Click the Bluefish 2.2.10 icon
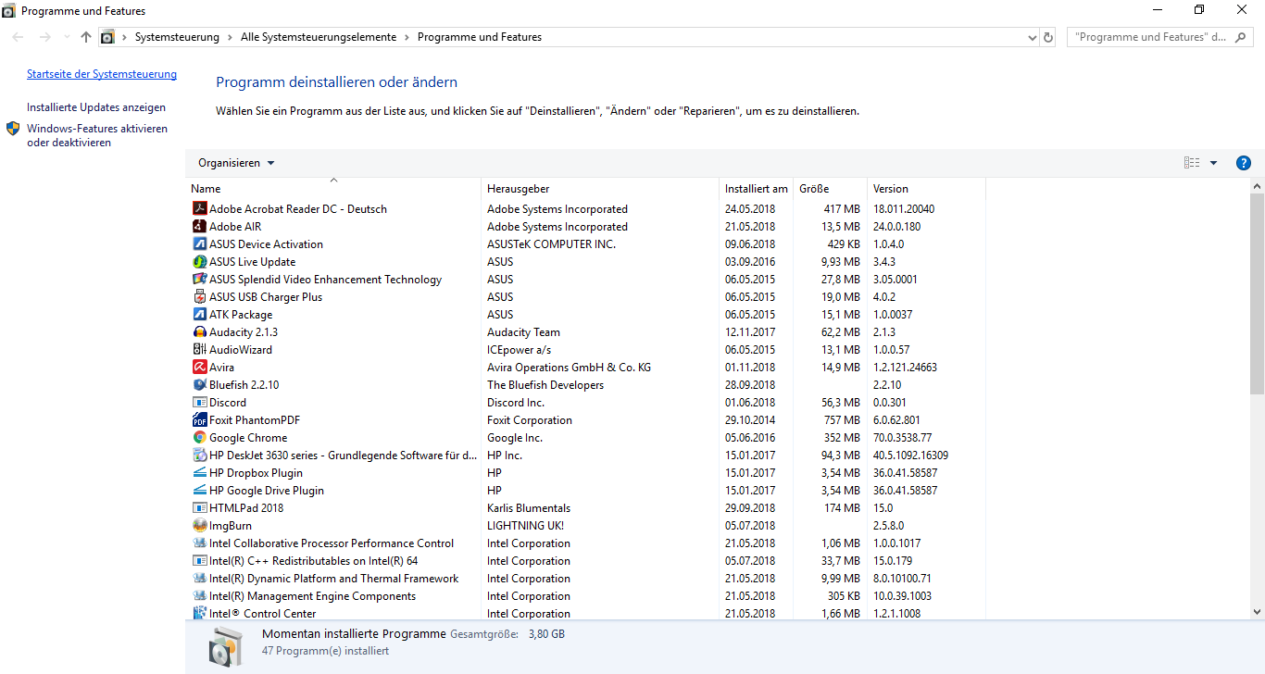 click(x=199, y=384)
